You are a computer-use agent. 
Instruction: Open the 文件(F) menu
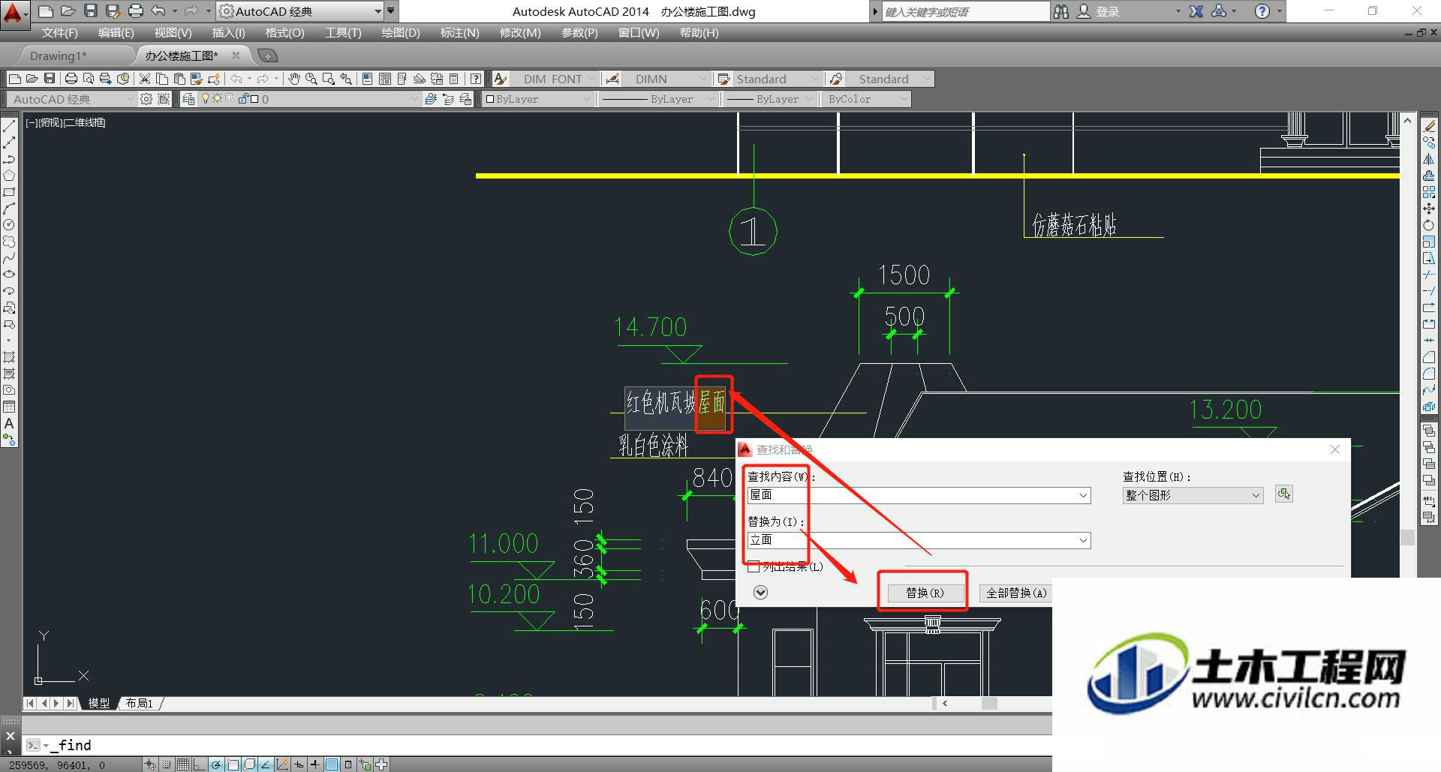[60, 33]
